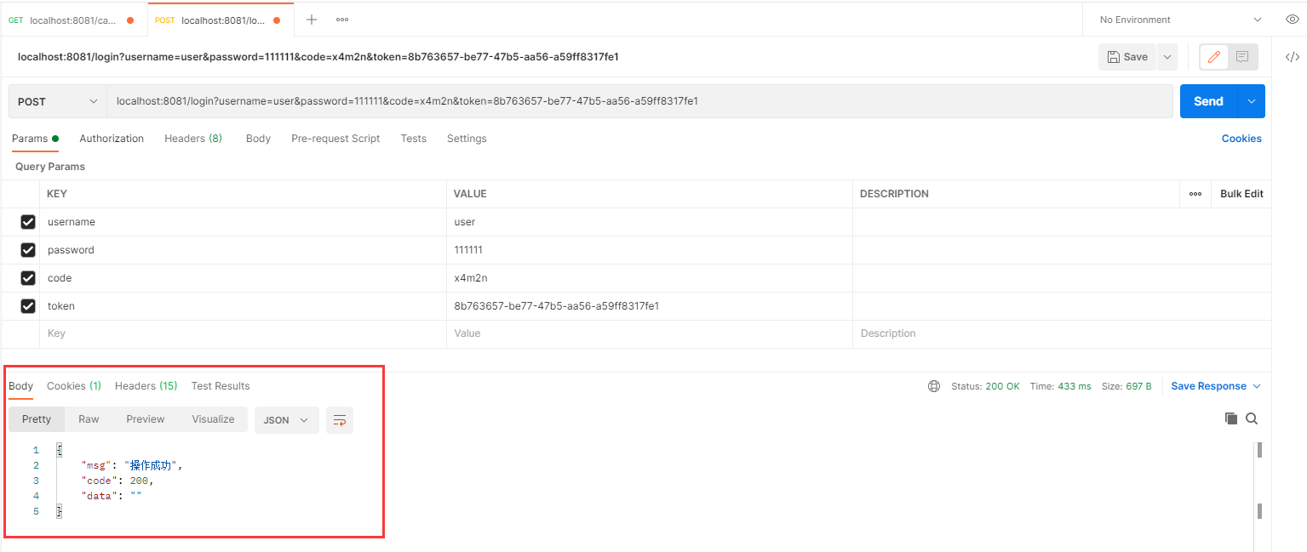
Task: Open query params column options three dots
Action: click(1195, 194)
